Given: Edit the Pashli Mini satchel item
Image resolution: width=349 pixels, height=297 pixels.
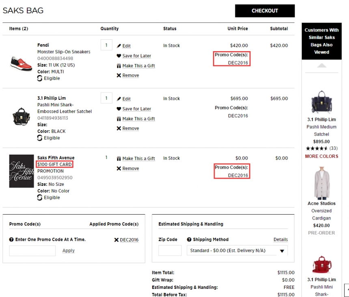Looking at the screenshot, I should (127, 99).
